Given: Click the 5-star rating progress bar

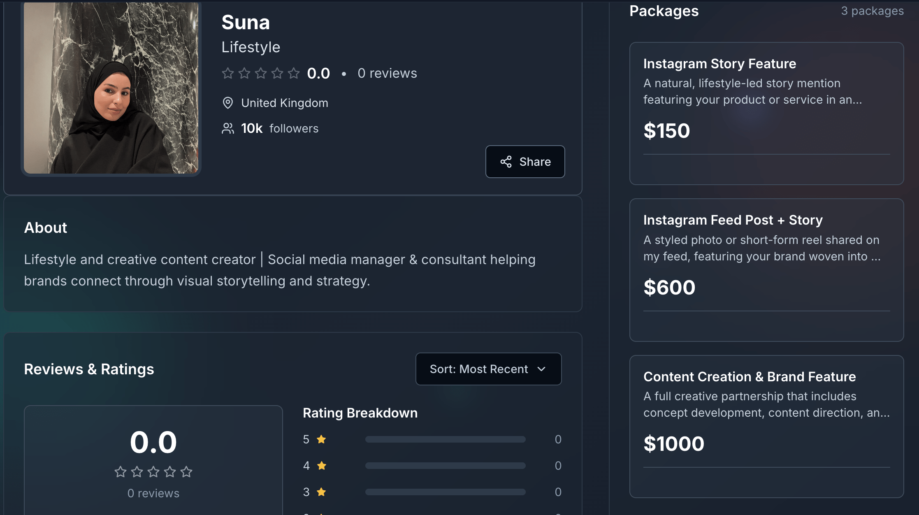Looking at the screenshot, I should (445, 439).
